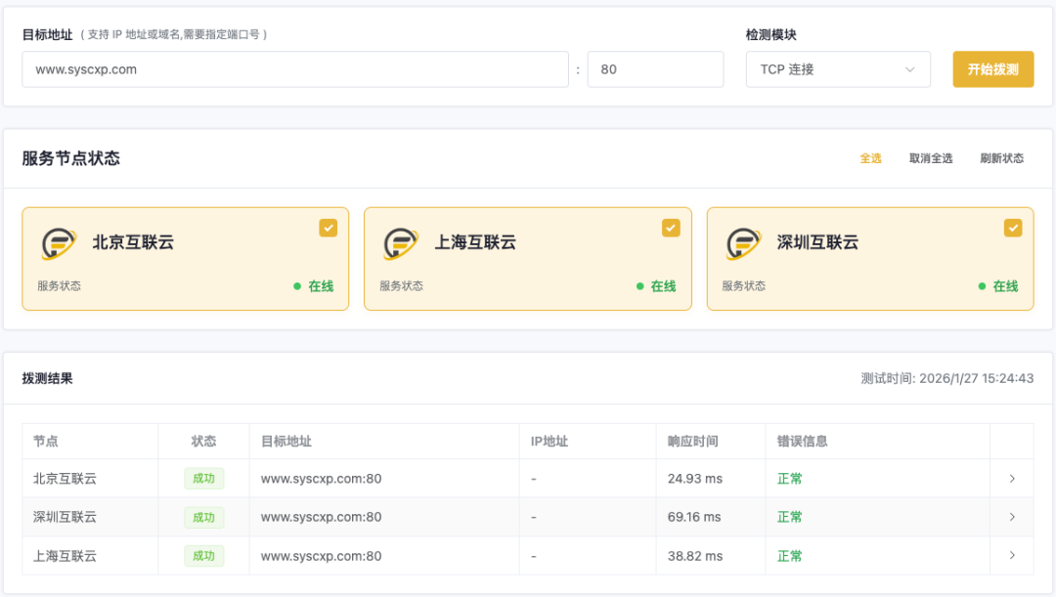This screenshot has height=597, width=1056.
Task: Click the green 在线 status of 北京互联云
Action: (x=320, y=286)
